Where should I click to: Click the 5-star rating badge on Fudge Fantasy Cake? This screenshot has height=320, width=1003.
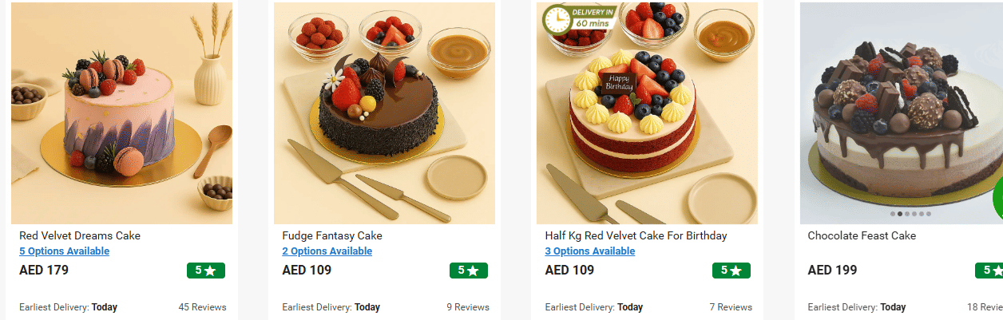[469, 271]
